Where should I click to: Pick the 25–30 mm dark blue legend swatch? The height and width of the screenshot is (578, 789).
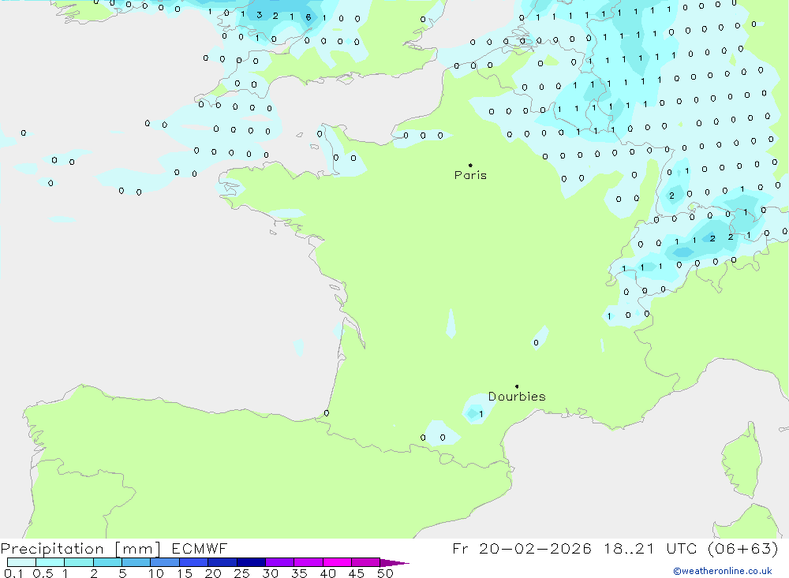click(x=251, y=562)
